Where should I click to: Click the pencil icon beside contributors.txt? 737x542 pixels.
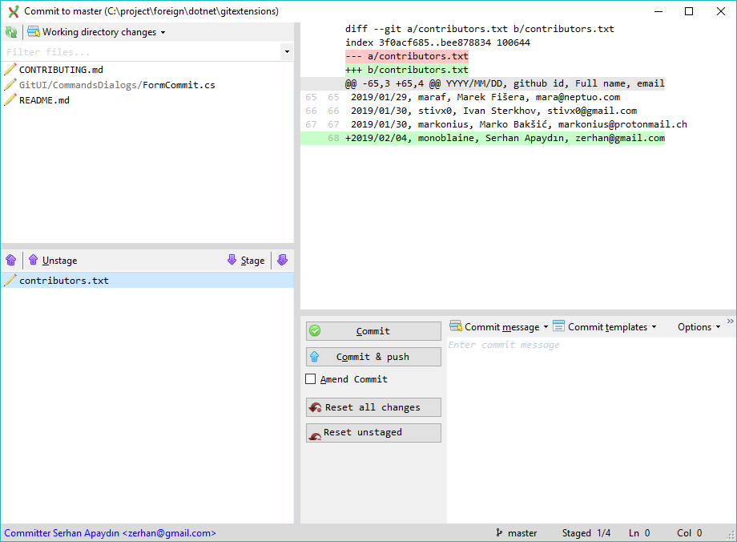pyautogui.click(x=10, y=281)
